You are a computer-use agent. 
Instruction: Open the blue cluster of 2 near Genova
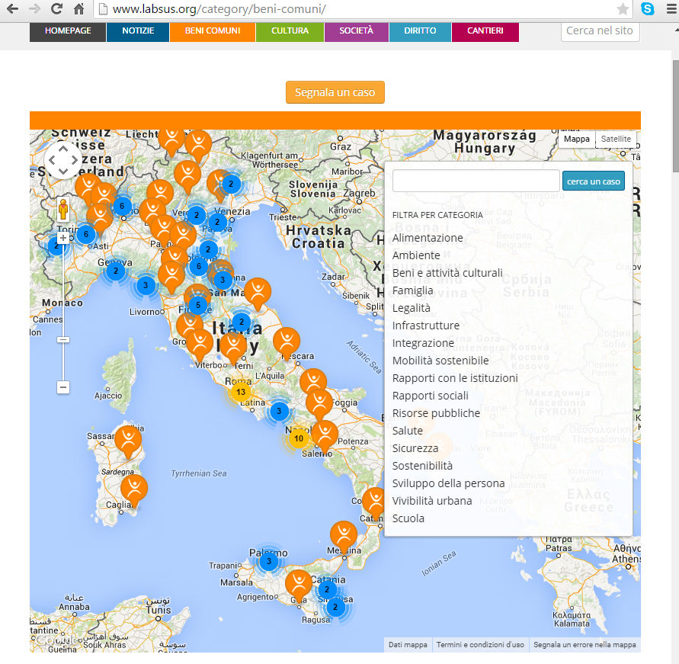point(116,271)
